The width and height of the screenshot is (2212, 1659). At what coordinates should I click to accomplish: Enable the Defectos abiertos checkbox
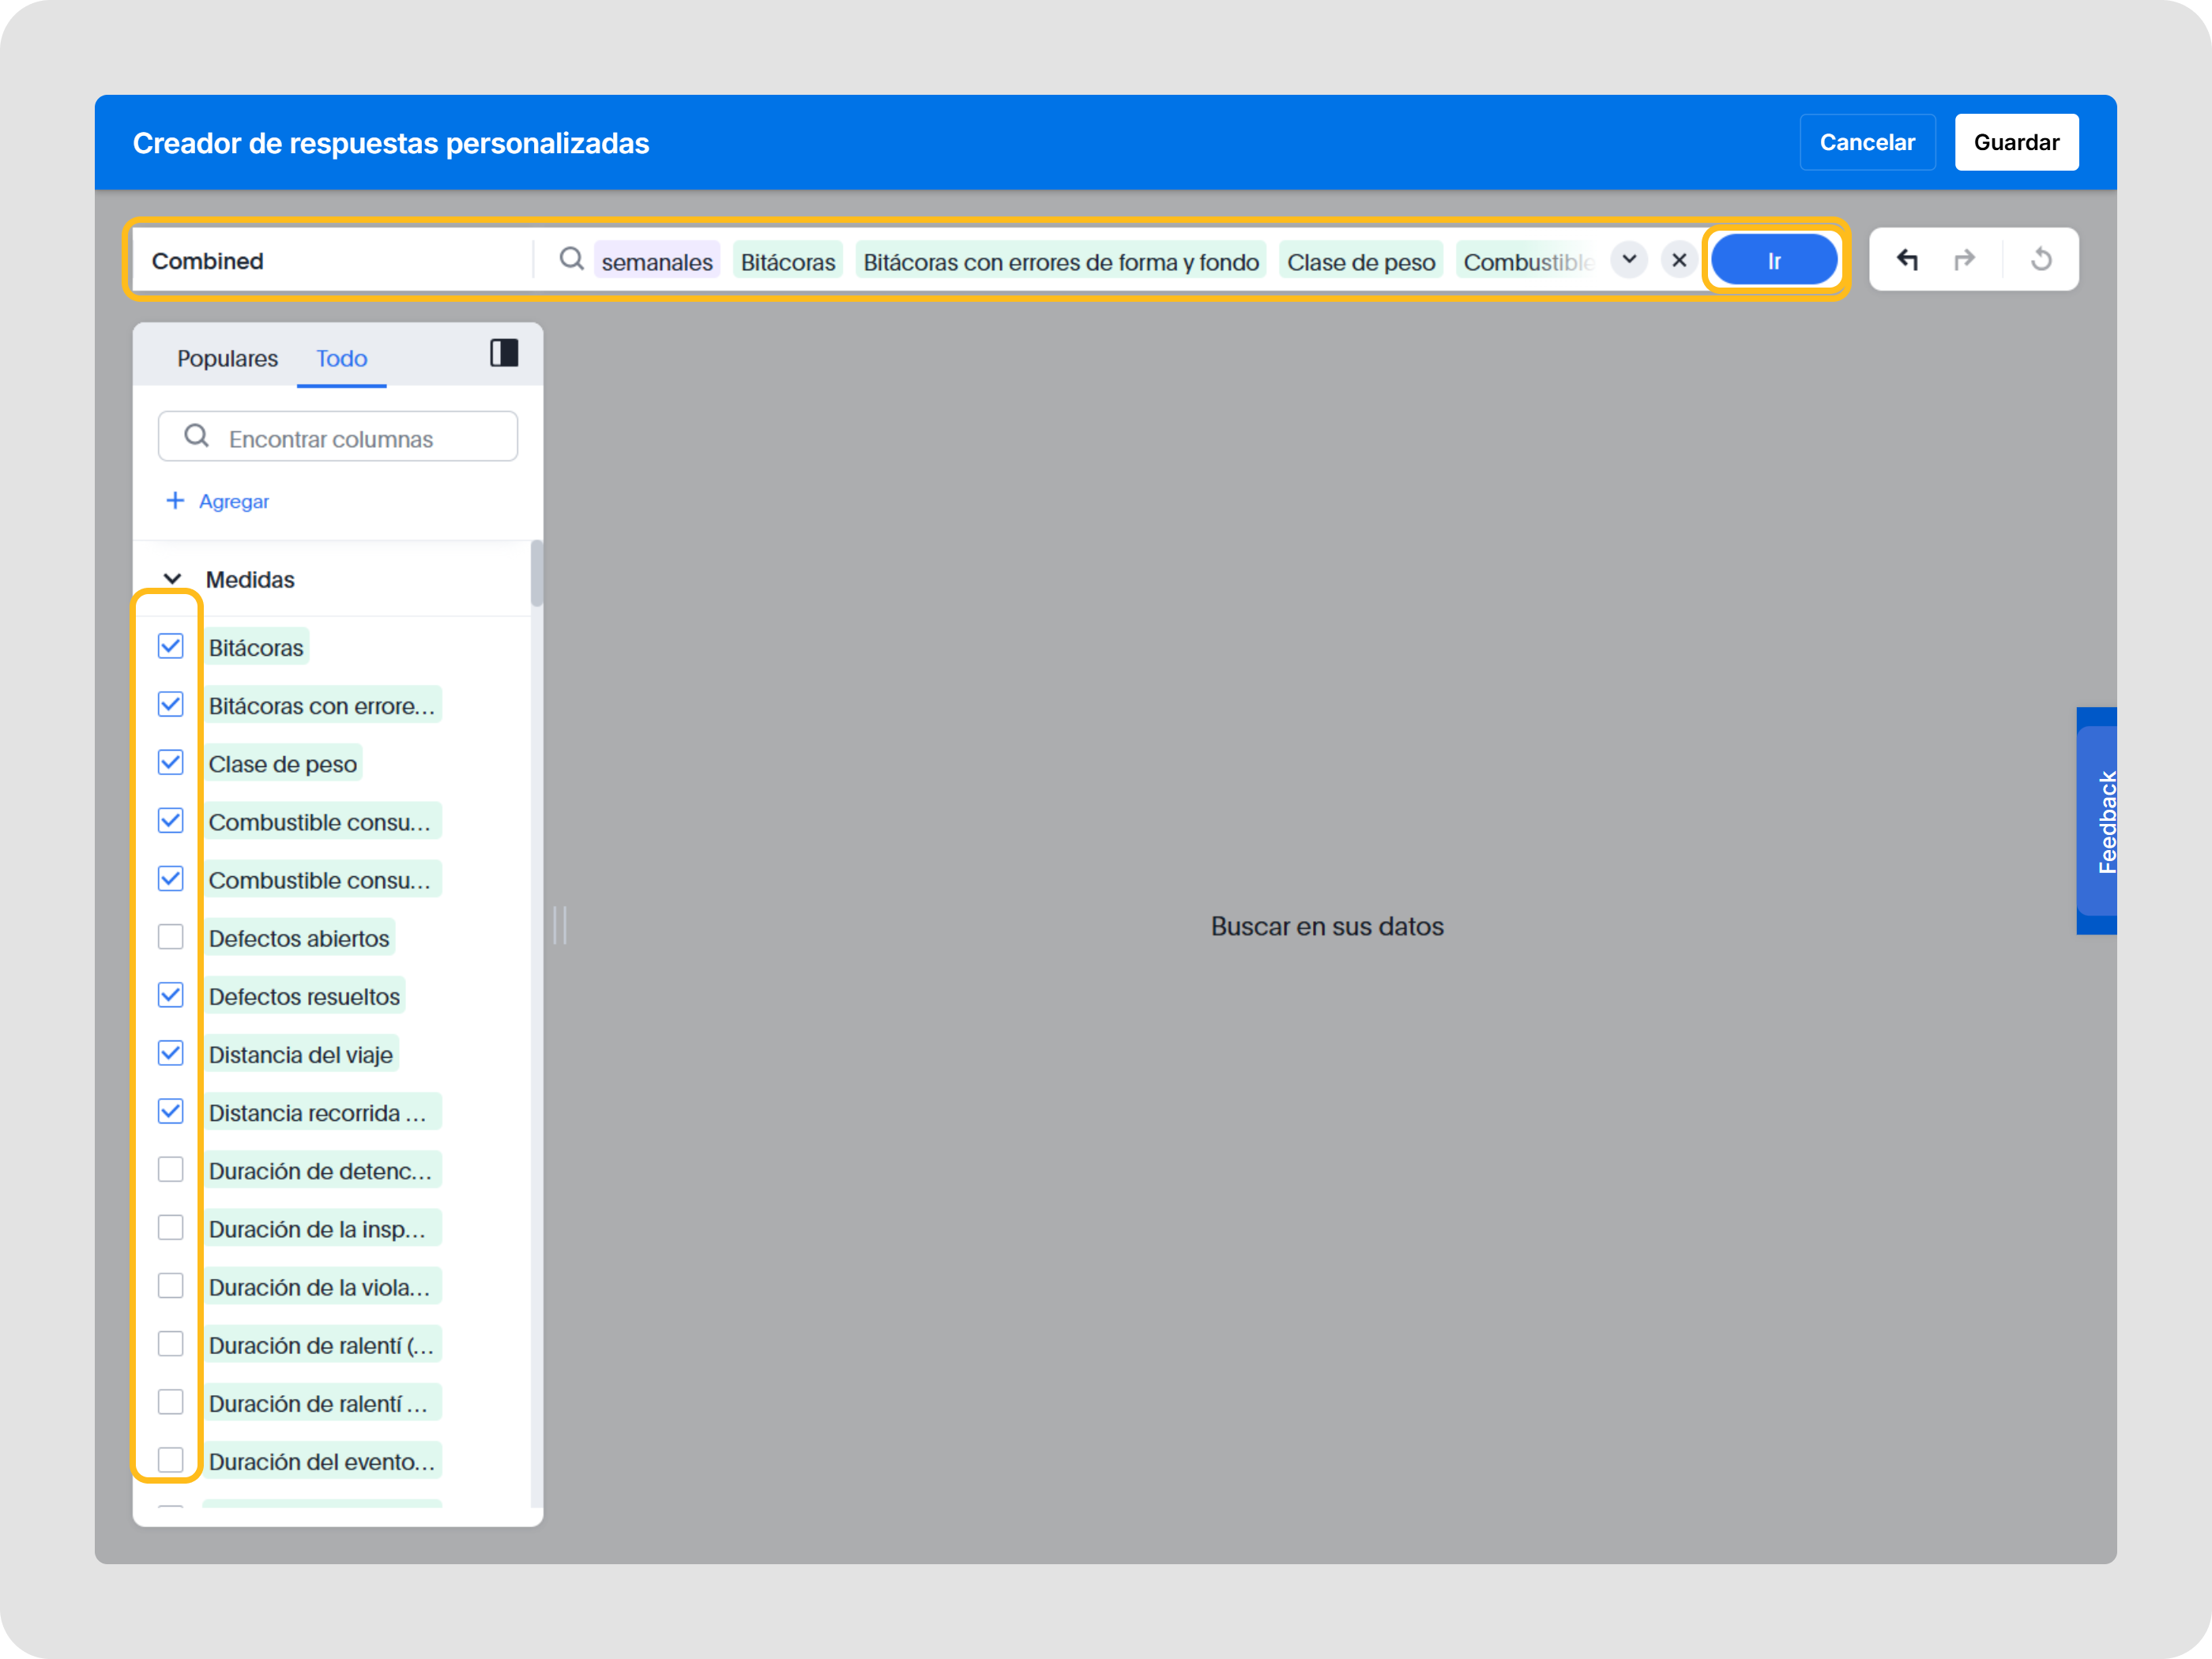(171, 936)
